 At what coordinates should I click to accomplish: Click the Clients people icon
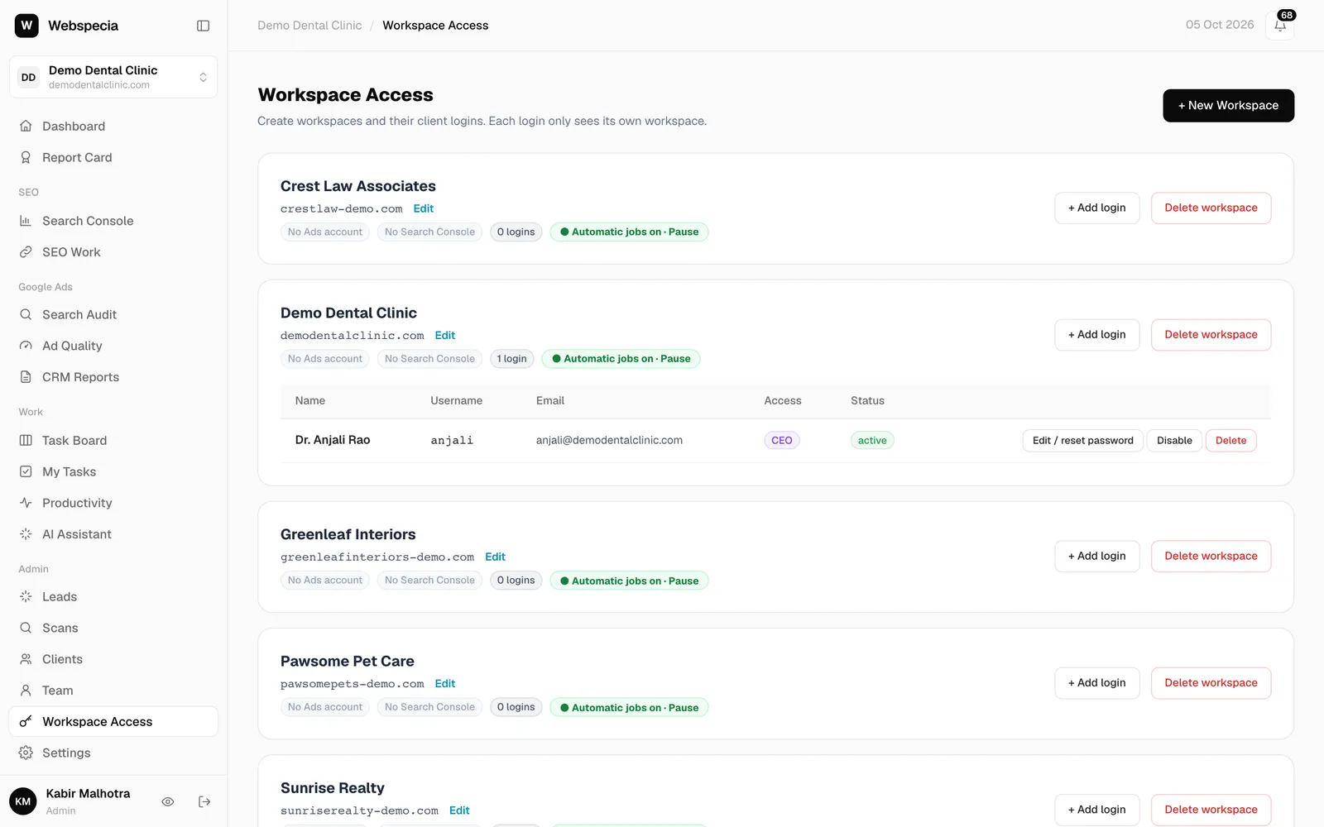coord(26,659)
